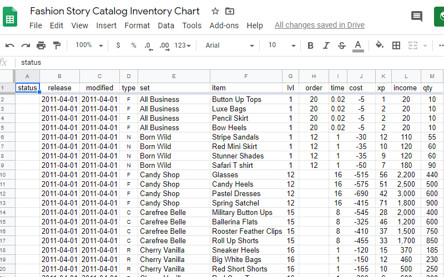Viewport: 444px width, 277px height.
Task: Click 'All changes saved in Drive' link
Action: [x=319, y=25]
